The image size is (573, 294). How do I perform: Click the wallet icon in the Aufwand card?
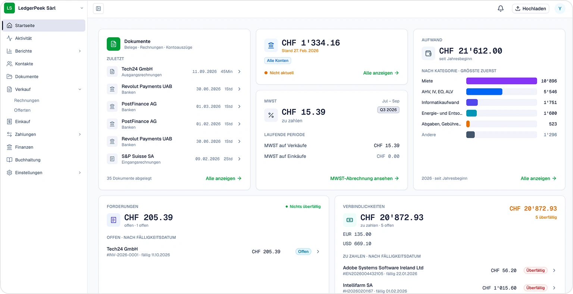428,54
